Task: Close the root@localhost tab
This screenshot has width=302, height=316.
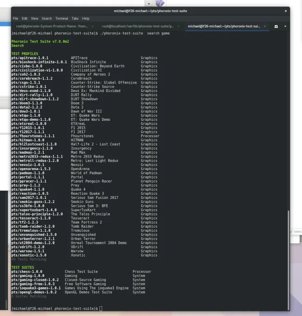Action: tap(178, 26)
